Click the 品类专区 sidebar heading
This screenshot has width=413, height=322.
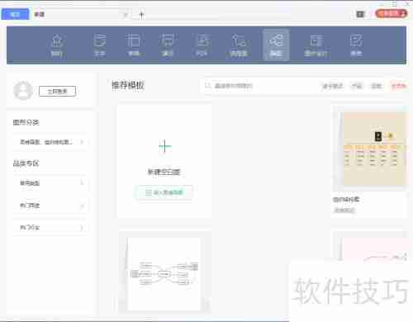(x=26, y=163)
